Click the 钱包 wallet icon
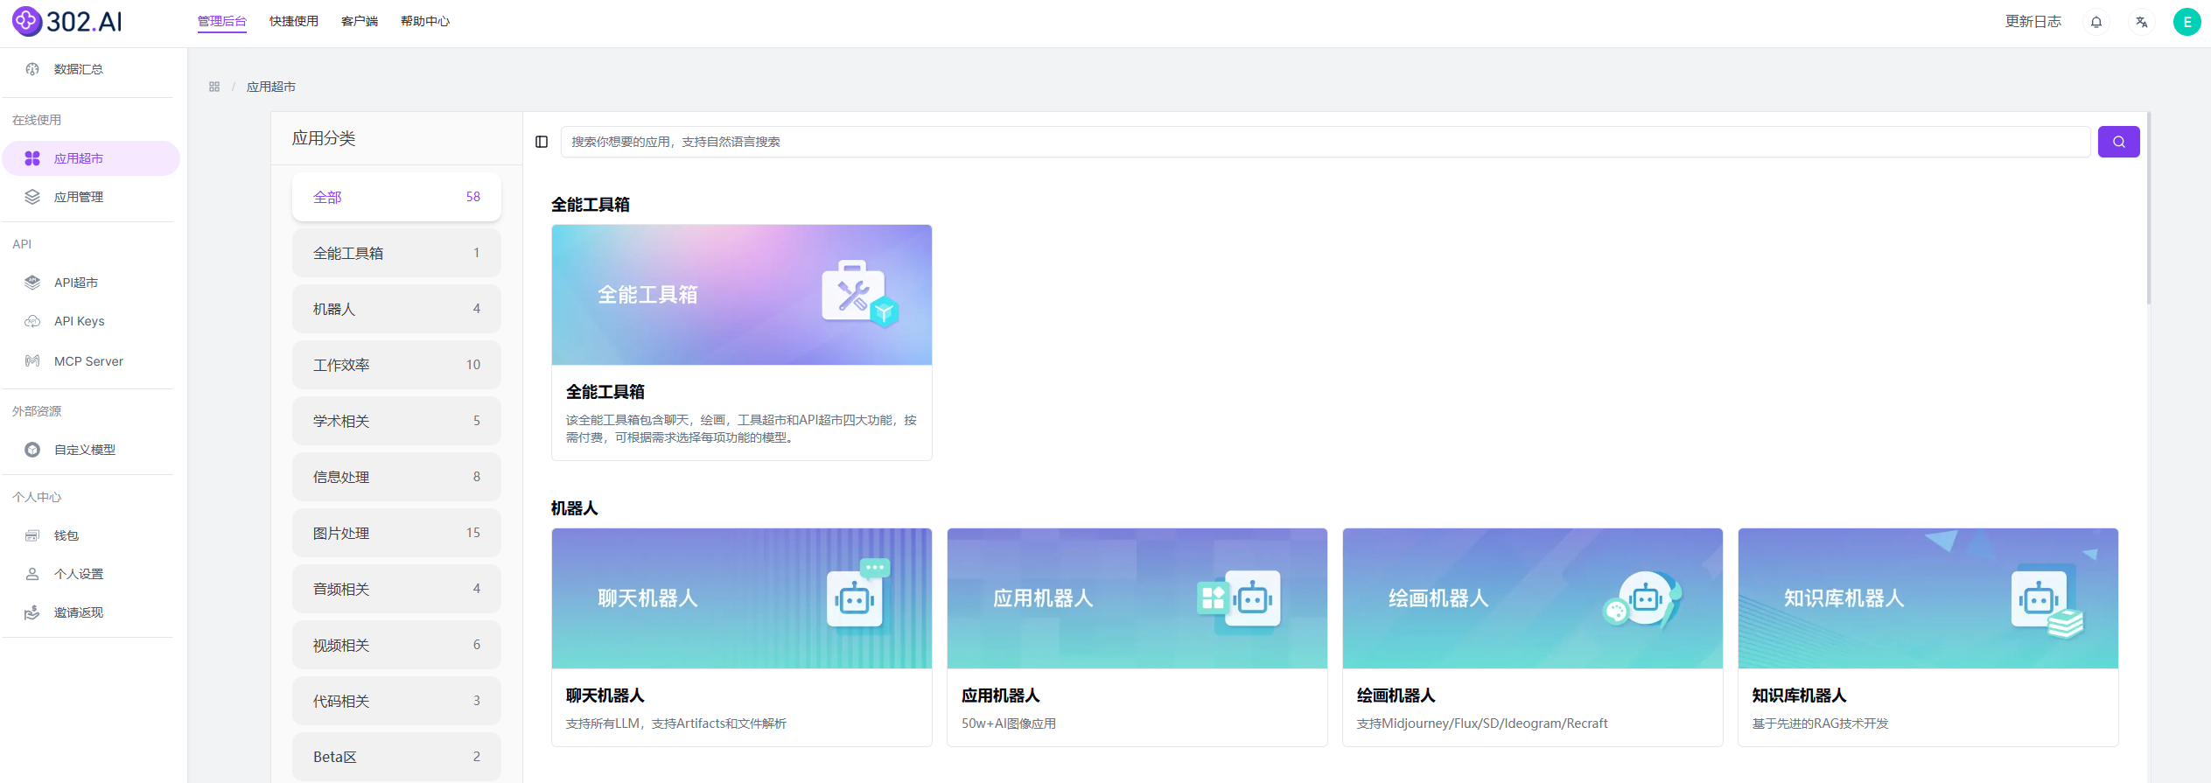Viewport: 2211px width, 783px height. [32, 535]
